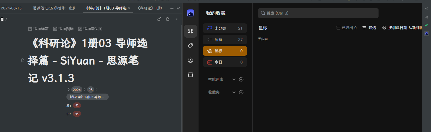Click 添加标签 to add a tag
Screen dimensions: 431x132
38,29
